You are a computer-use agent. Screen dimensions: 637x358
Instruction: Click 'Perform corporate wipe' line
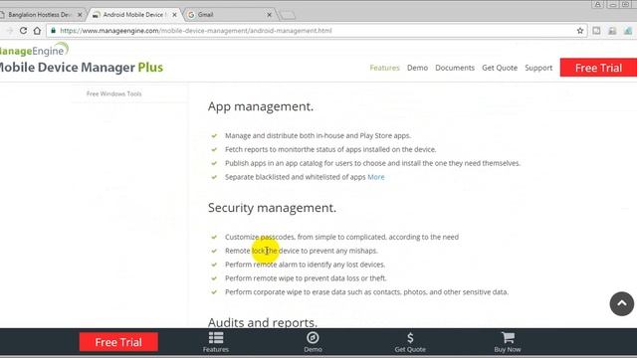coord(366,292)
